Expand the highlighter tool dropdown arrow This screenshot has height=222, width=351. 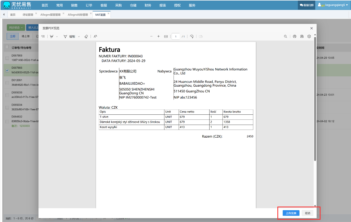point(57,36)
